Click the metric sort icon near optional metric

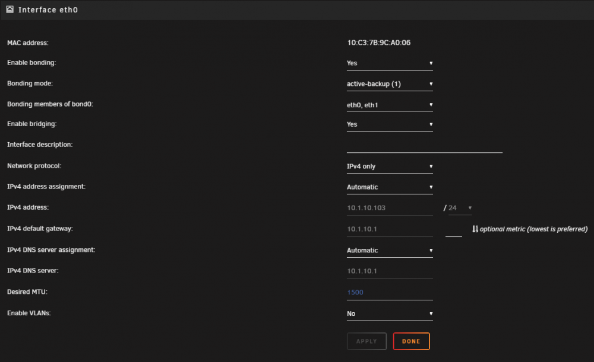pos(475,229)
